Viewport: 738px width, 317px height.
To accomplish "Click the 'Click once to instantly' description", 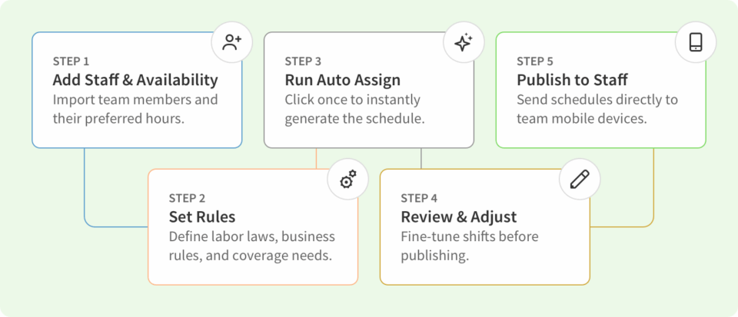I will coord(355,110).
